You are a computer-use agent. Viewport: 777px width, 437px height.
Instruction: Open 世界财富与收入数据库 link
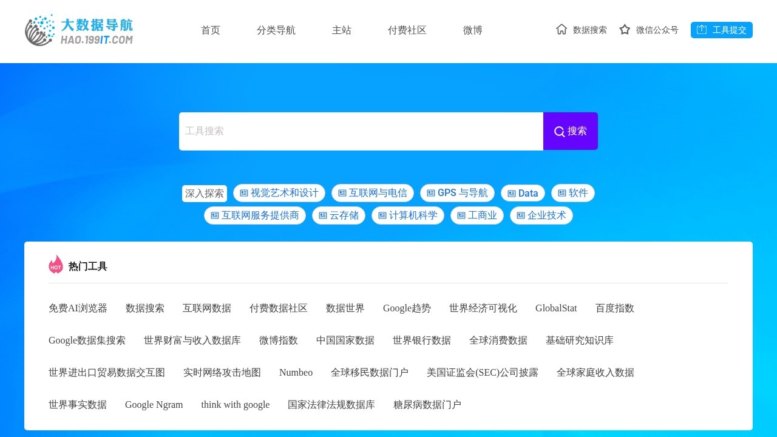[192, 340]
